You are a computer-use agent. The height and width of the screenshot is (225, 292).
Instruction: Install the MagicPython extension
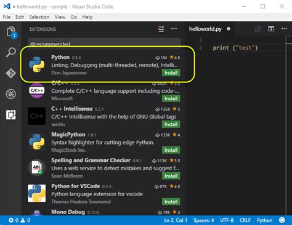(171, 150)
